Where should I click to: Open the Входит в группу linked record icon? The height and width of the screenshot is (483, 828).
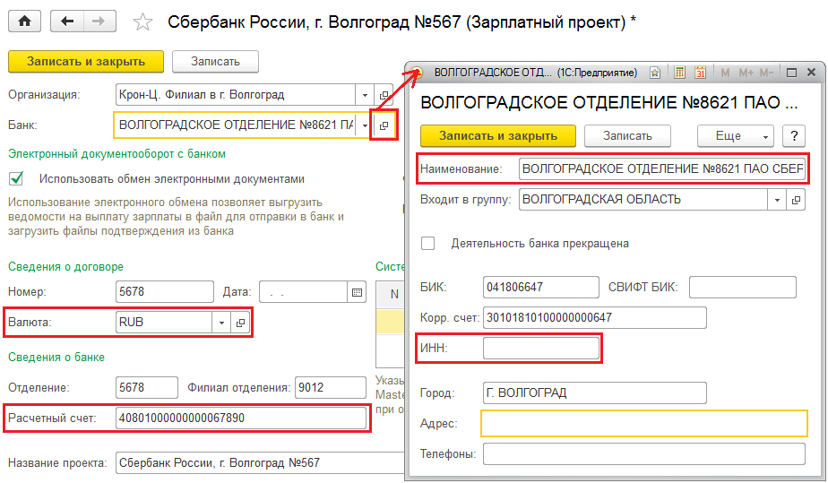click(796, 200)
